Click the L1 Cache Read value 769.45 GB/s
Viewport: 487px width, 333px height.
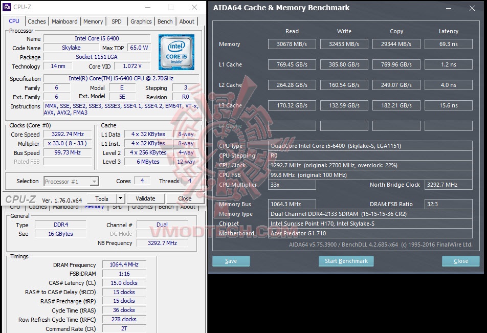point(292,64)
